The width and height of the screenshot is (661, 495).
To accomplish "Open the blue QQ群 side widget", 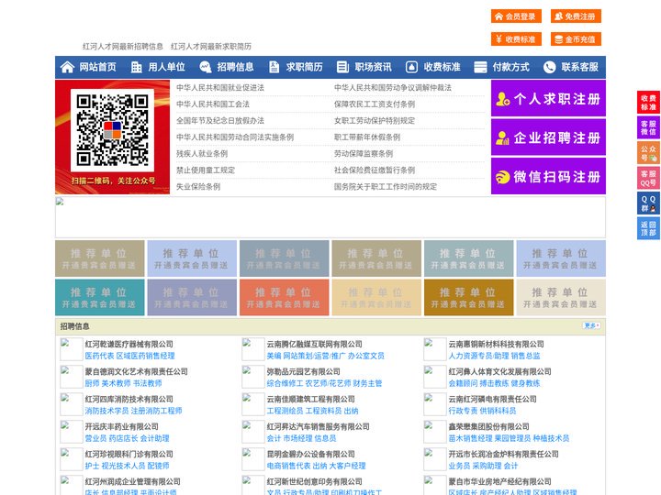I will point(648,203).
